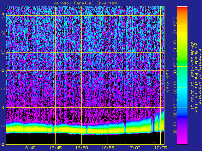The image size is (202, 151).
Task: Click the 'gh Spectral Resolution Lidar' caption
Action: point(196,78)
